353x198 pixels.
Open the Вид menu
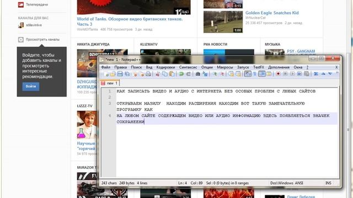pos(149,67)
